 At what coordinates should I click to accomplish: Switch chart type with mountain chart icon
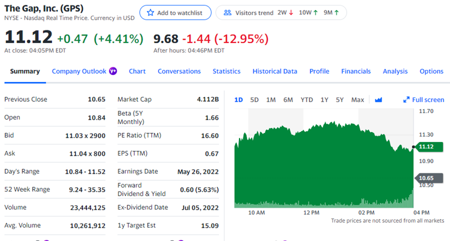pos(379,100)
